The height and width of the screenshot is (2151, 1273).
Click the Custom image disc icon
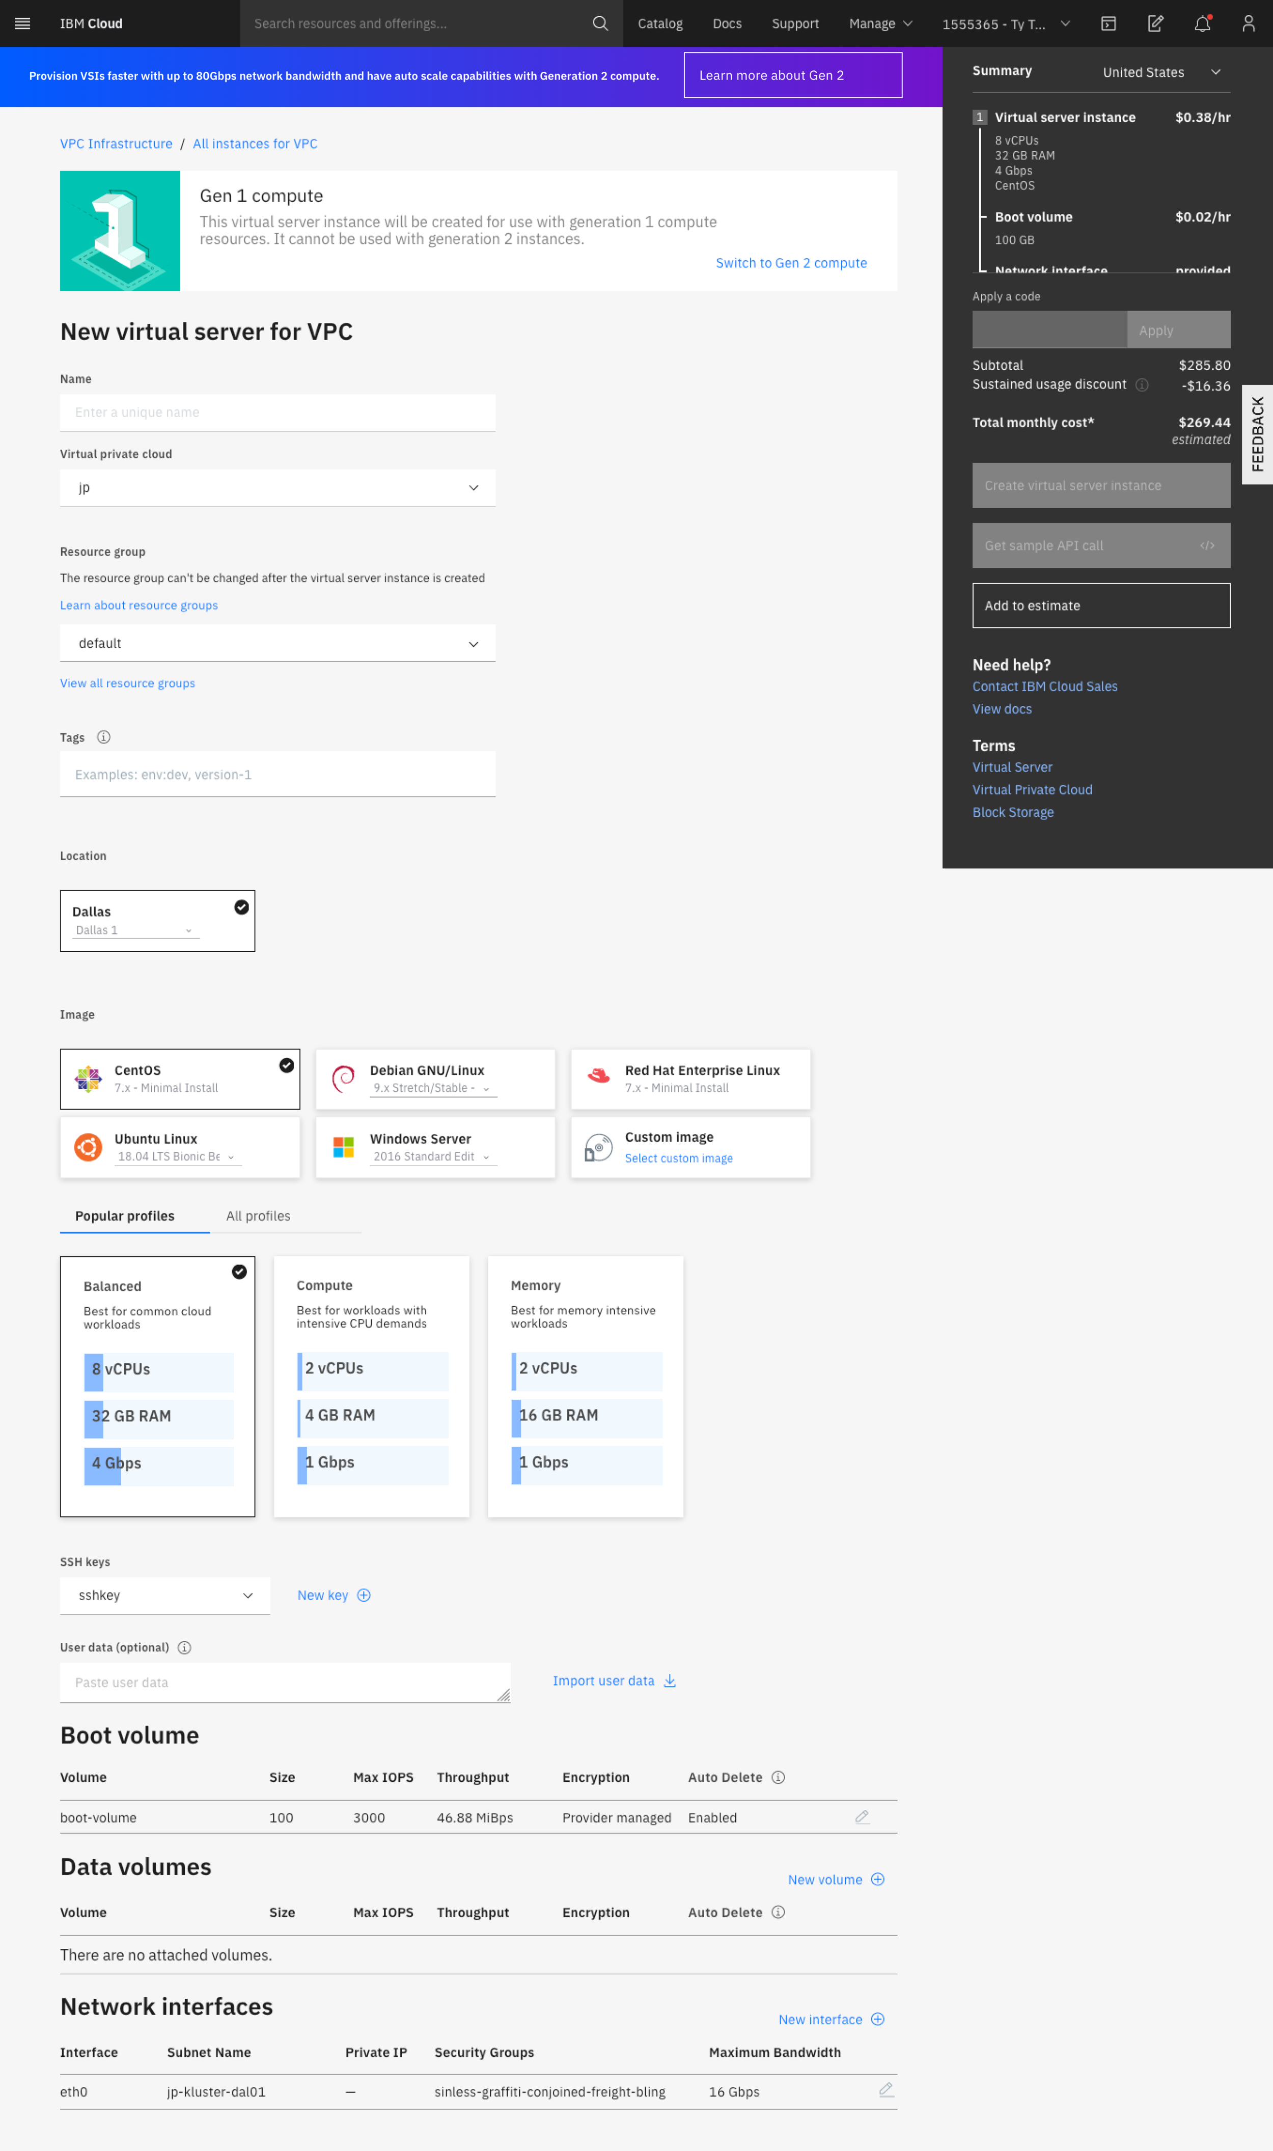coord(599,1147)
